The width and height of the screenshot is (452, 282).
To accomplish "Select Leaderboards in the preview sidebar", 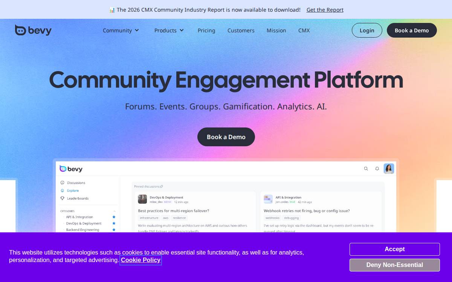I will 78,199.
